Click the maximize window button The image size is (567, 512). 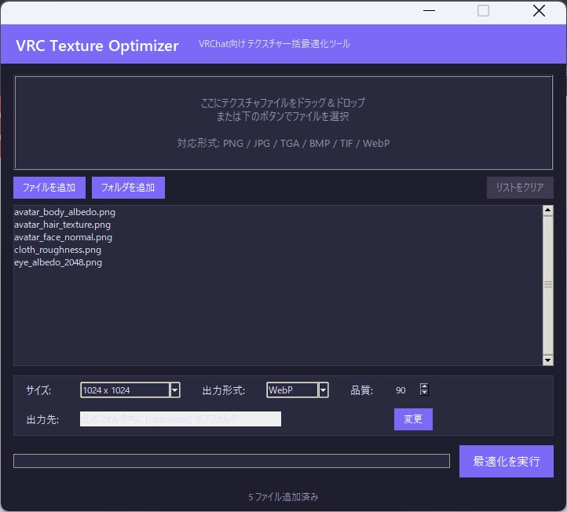pos(483,11)
